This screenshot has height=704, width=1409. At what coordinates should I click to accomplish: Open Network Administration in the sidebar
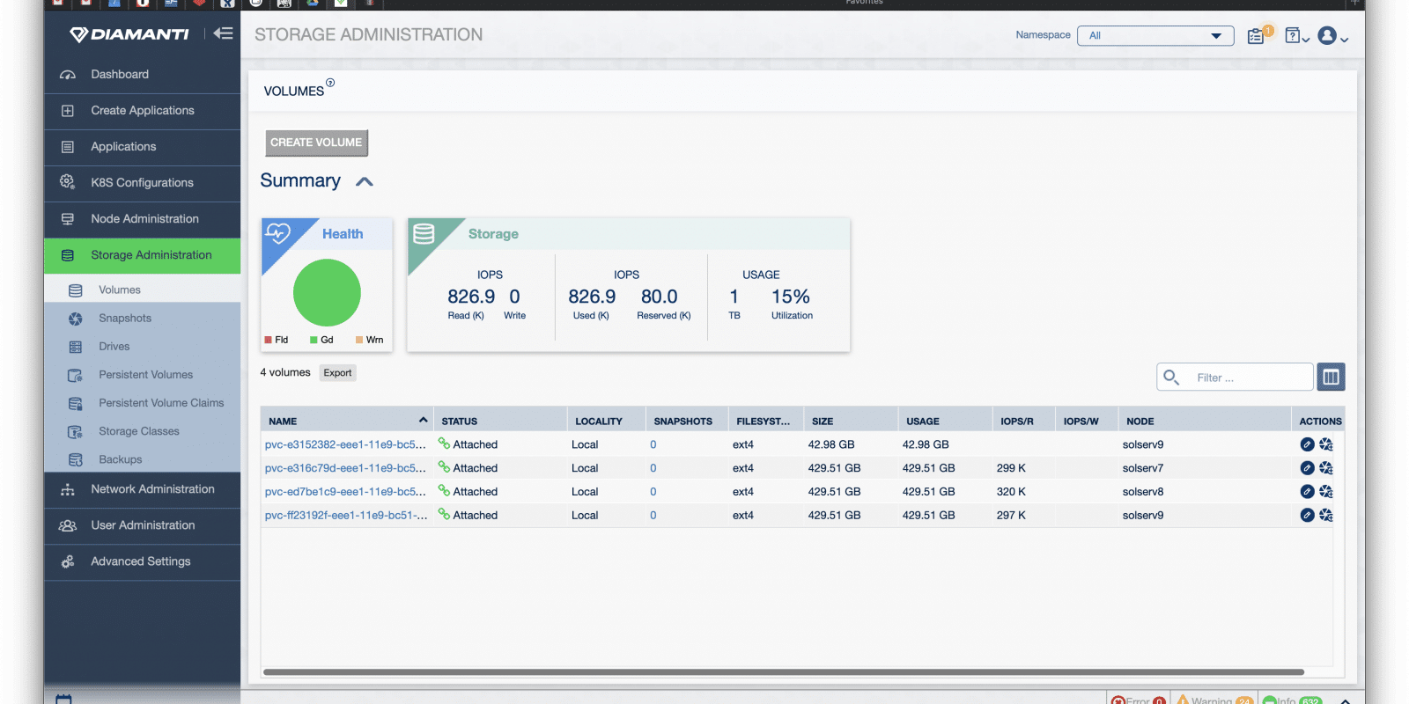pyautogui.click(x=143, y=489)
